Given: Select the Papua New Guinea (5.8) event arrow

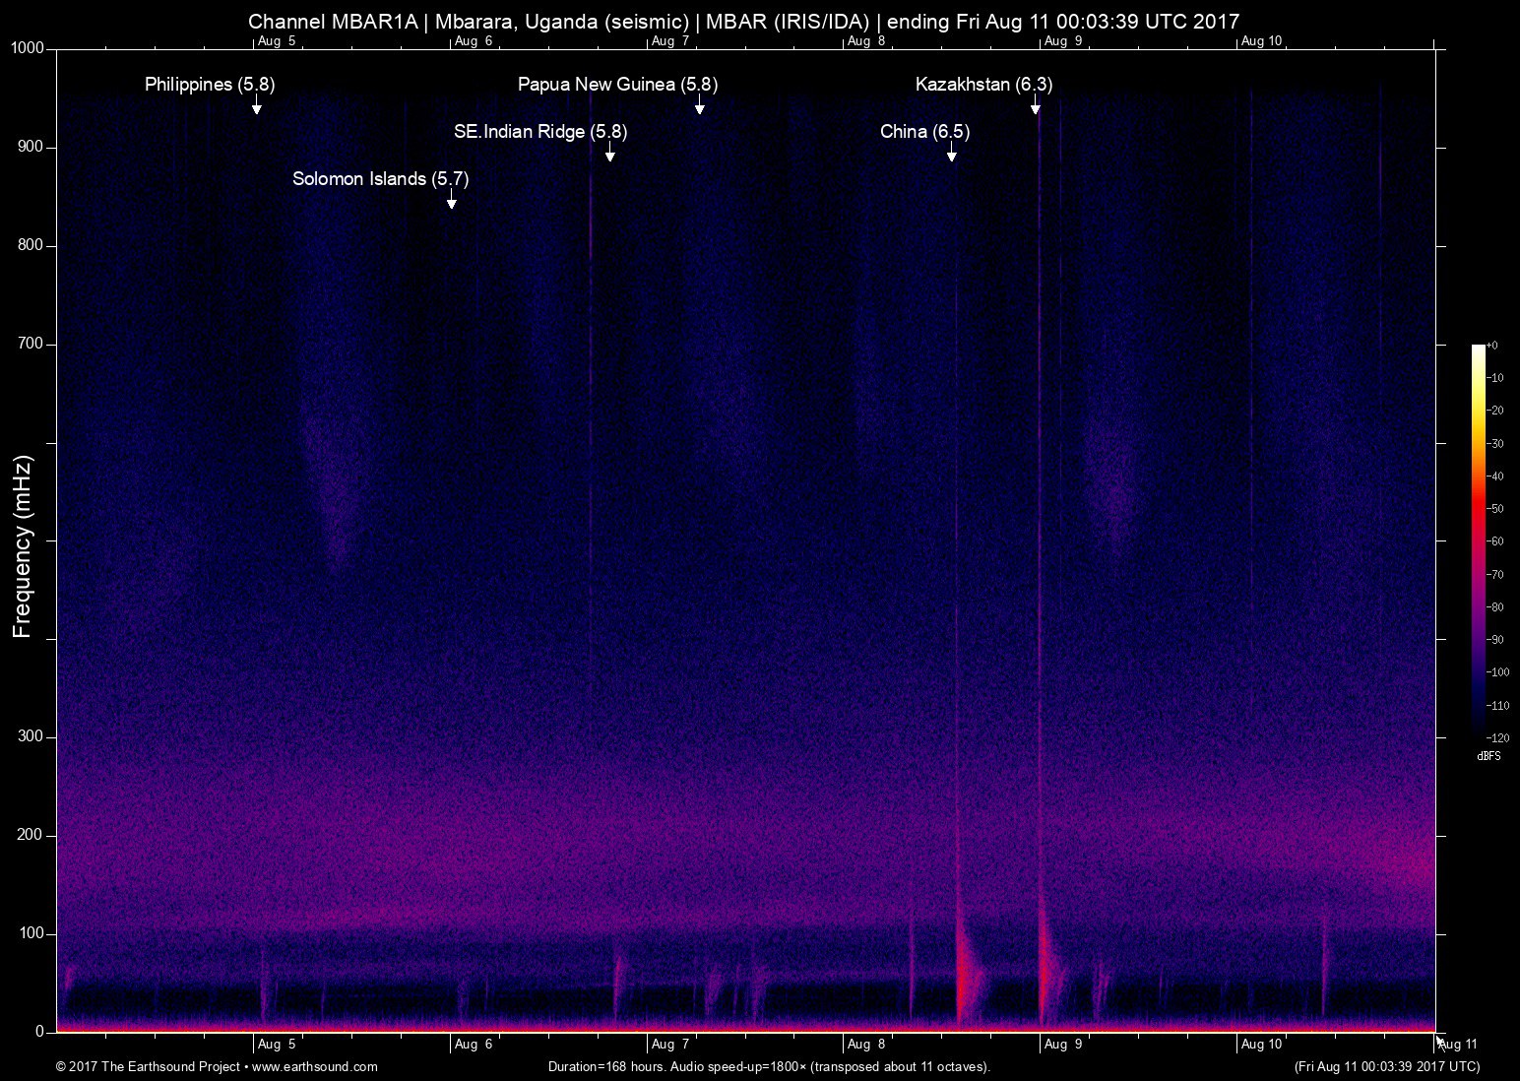Looking at the screenshot, I should click(x=700, y=106).
